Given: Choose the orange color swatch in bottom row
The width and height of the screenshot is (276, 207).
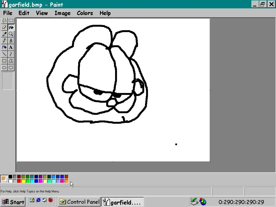Looking at the screenshot, I should (x=67, y=181).
